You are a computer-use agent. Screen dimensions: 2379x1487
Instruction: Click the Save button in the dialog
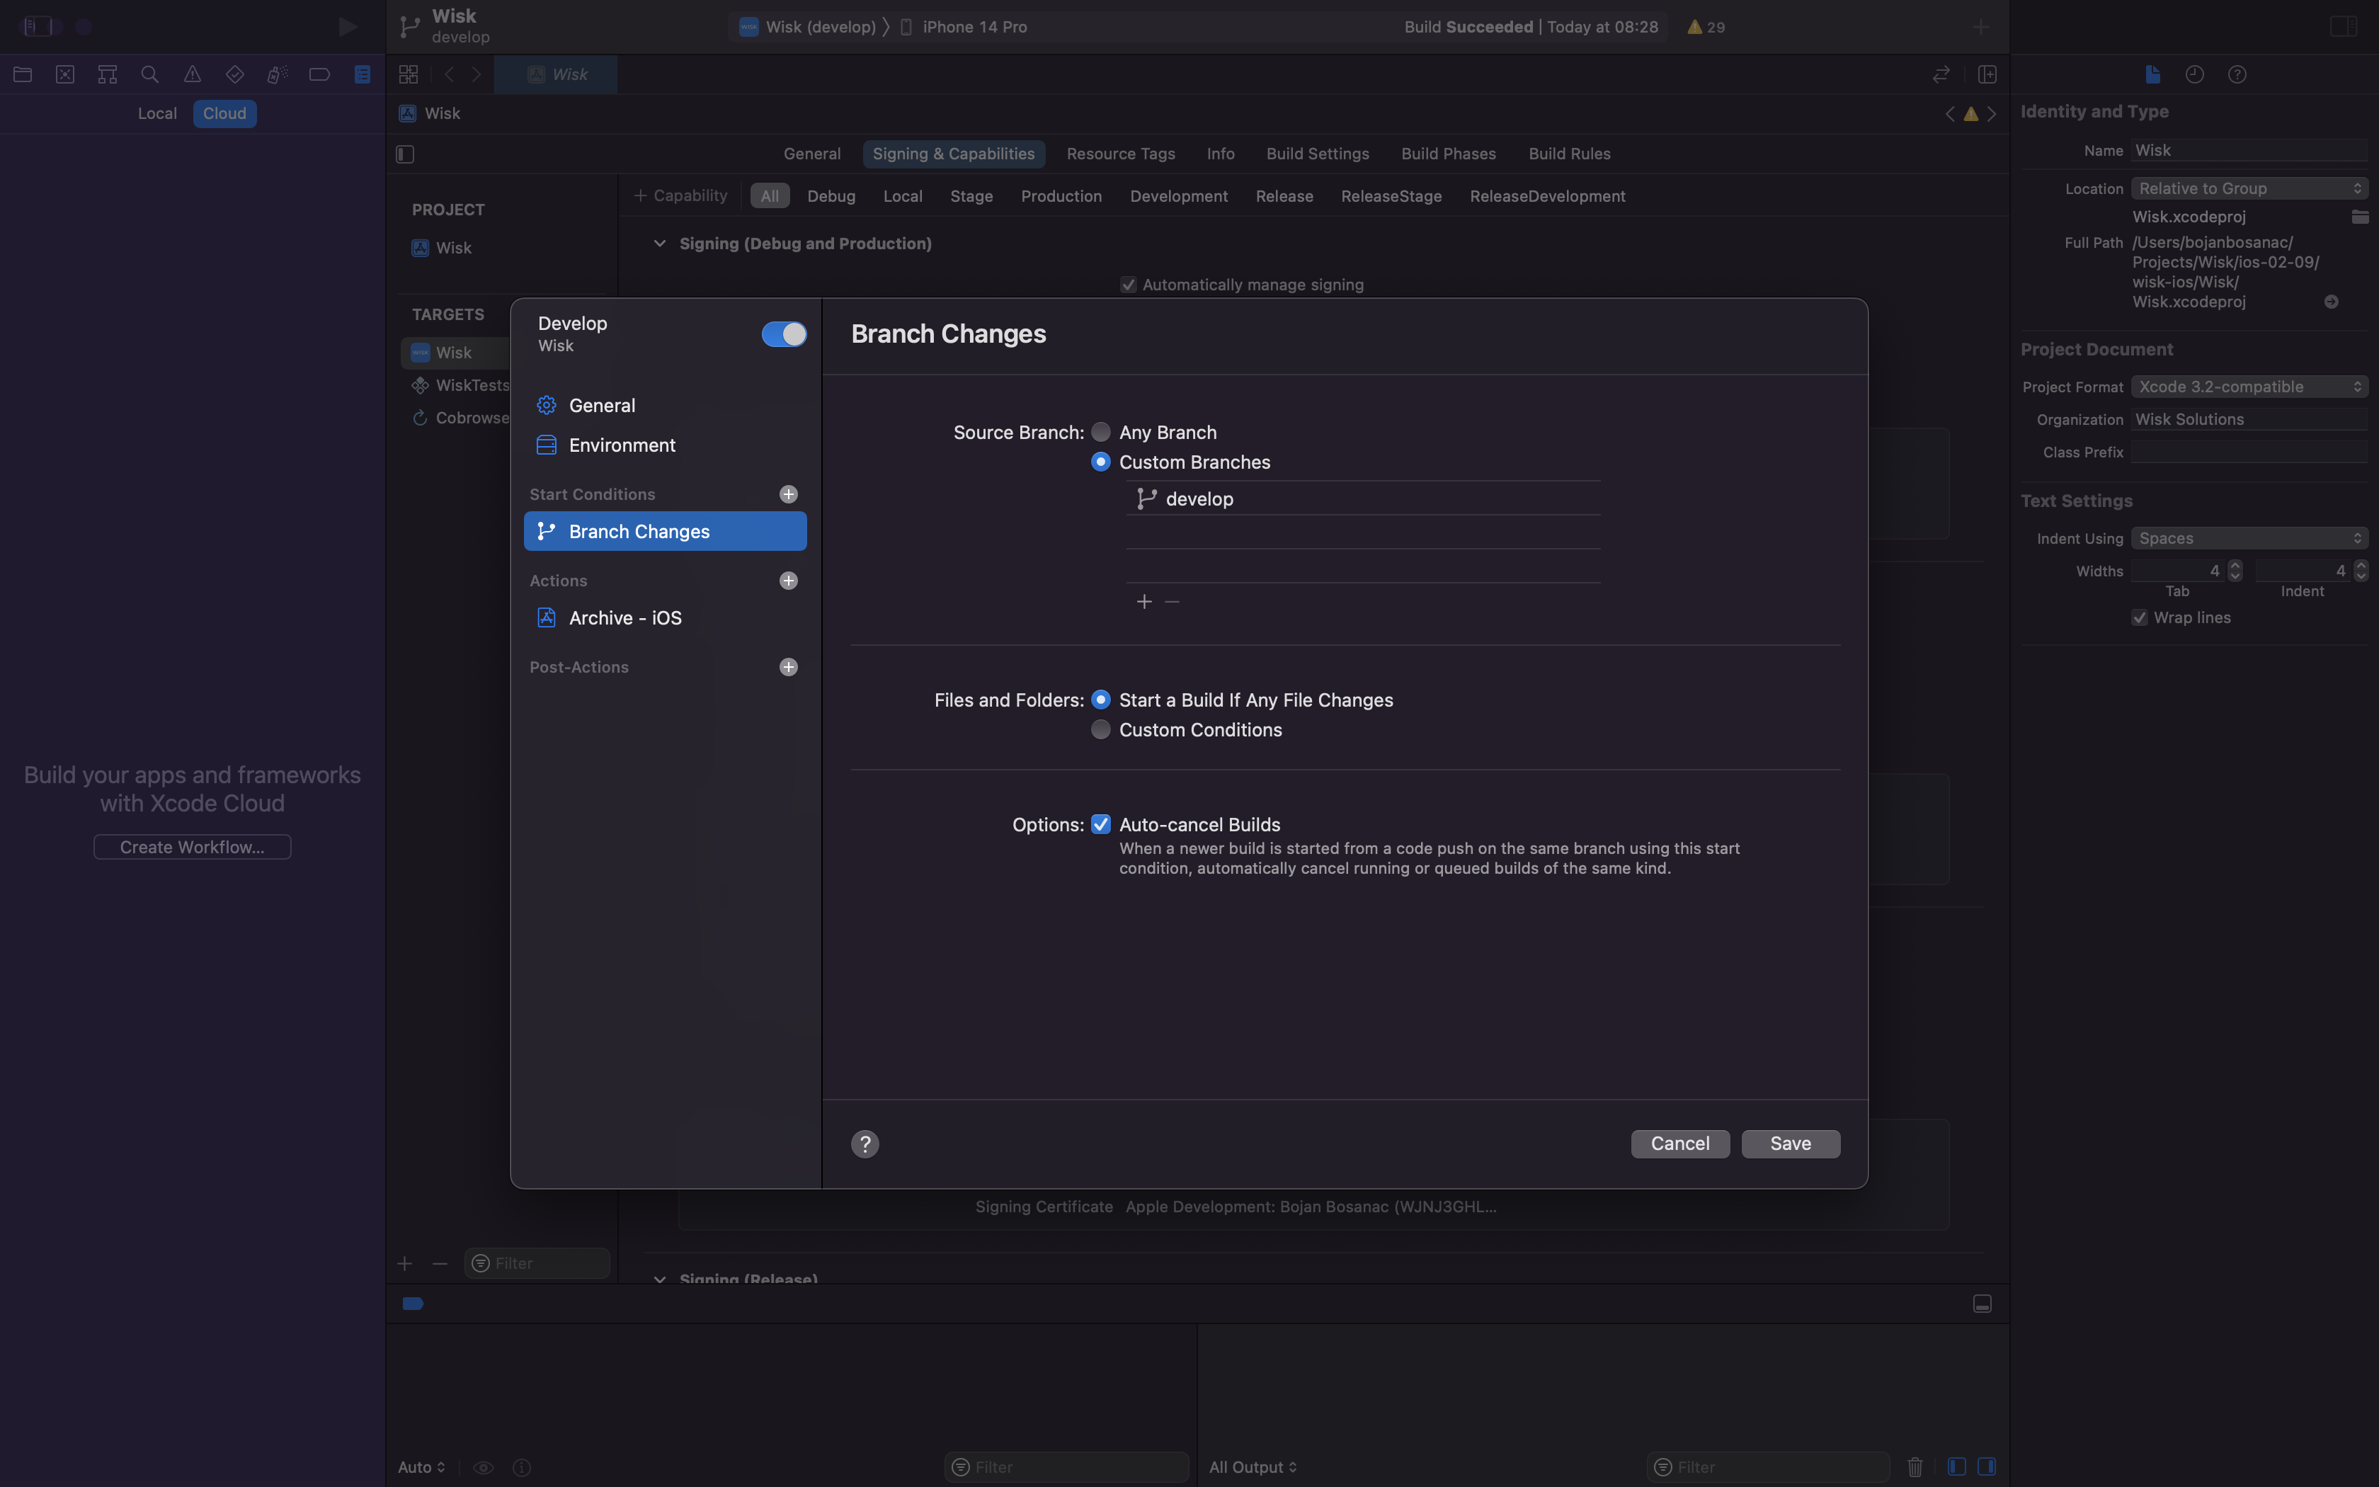(1790, 1143)
